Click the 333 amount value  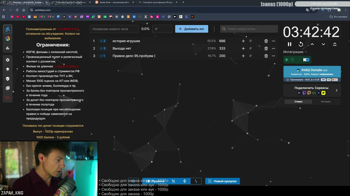click(x=222, y=48)
